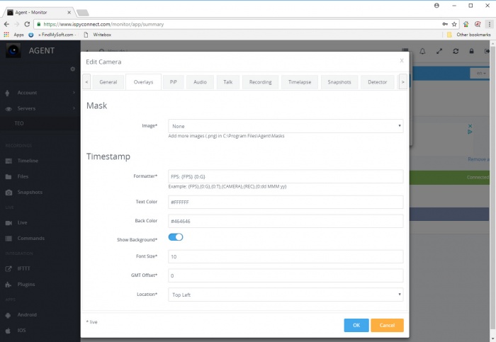The height and width of the screenshot is (342, 496).
Task: Close the Agent - Monitor browser tab
Action: (69, 12)
